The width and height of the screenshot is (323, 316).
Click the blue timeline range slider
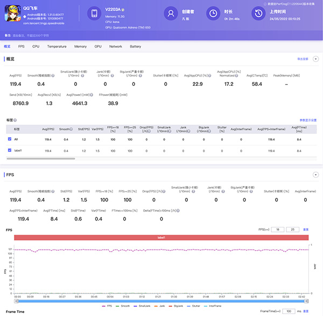[161, 300]
